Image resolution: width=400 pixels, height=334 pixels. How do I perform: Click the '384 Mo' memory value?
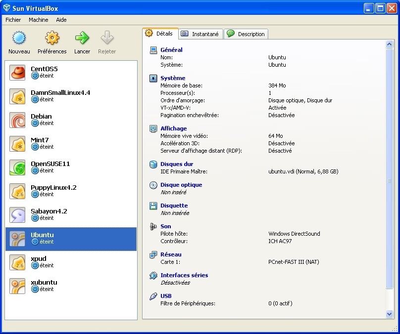coord(277,85)
